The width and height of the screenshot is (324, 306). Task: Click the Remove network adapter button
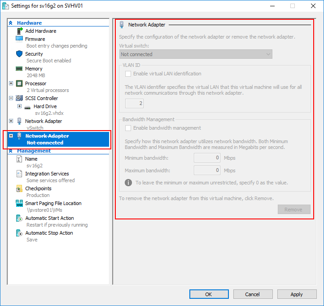point(294,210)
